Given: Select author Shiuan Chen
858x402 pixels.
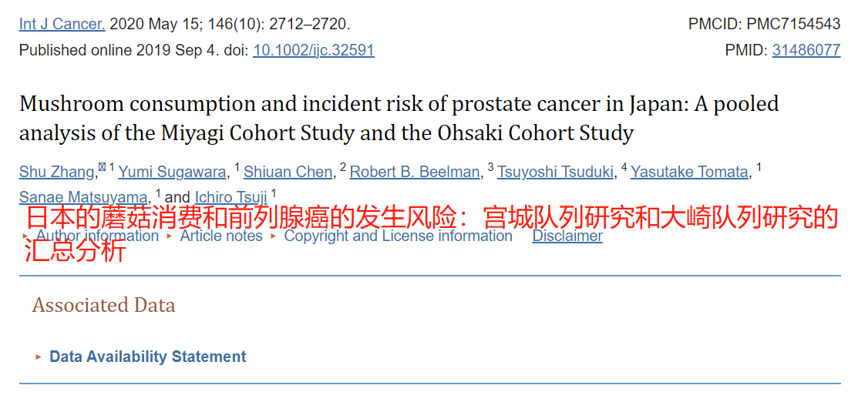Looking at the screenshot, I should tap(288, 172).
